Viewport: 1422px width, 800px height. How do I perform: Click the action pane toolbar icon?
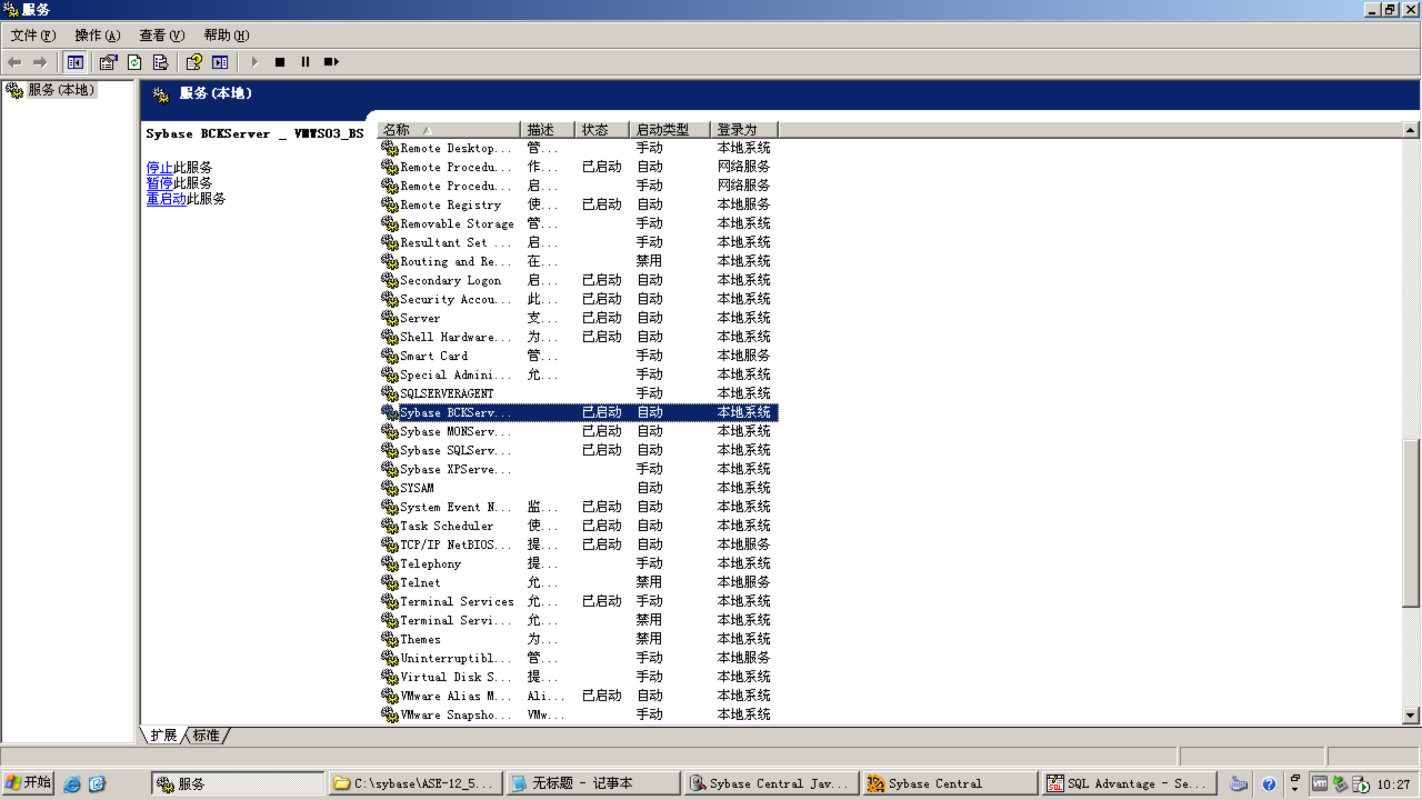click(x=219, y=62)
